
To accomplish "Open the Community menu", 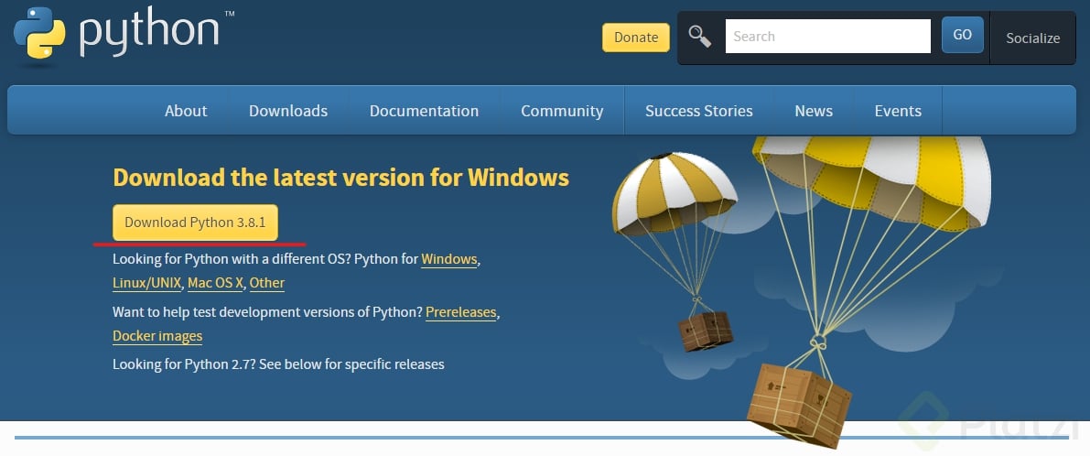I will (562, 111).
